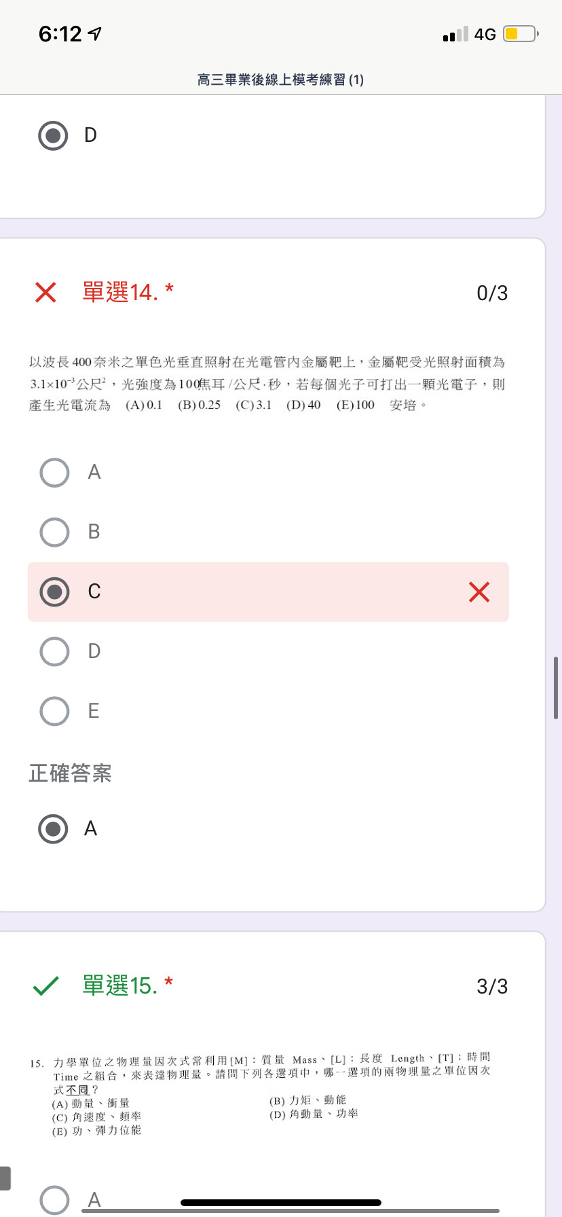This screenshot has width=562, height=1217.
Task: Tap the vertical scrollbar handle on right
Action: click(x=556, y=687)
